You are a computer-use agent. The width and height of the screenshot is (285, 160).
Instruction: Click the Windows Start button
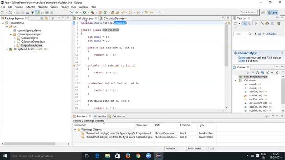coord(5,156)
